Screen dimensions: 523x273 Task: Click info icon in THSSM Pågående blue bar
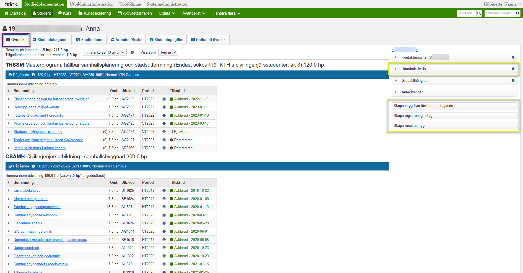[33, 75]
